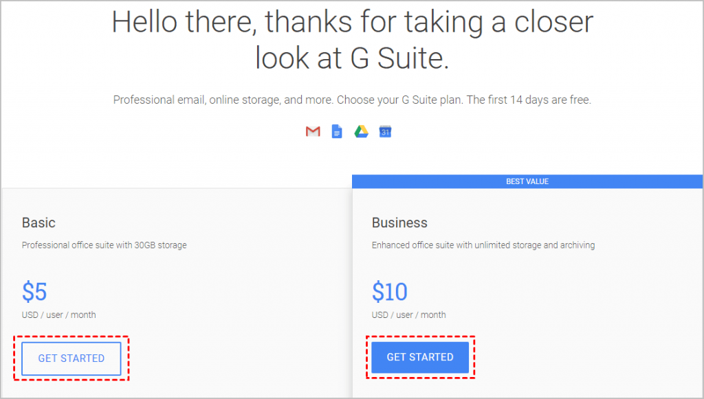Click the 30GB storage description text
Image resolution: width=704 pixels, height=399 pixels.
pos(104,245)
